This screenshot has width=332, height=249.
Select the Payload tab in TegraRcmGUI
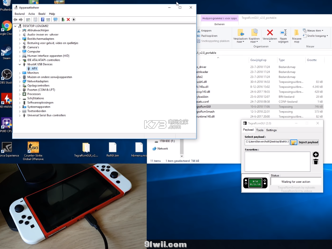point(248,130)
